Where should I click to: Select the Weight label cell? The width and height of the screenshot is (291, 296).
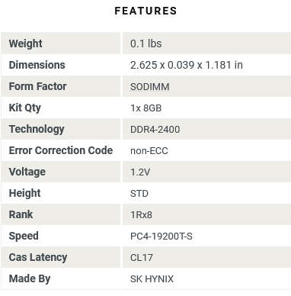pos(60,43)
